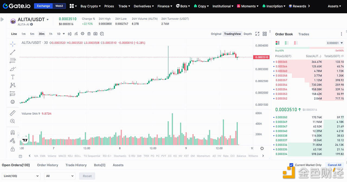Select the brush drawing tool
The height and width of the screenshot is (182, 347).
tap(12, 69)
